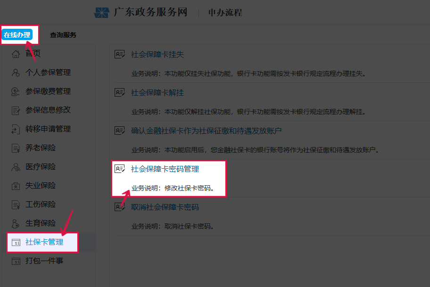Switch to the 查询服务 tab

(x=63, y=35)
